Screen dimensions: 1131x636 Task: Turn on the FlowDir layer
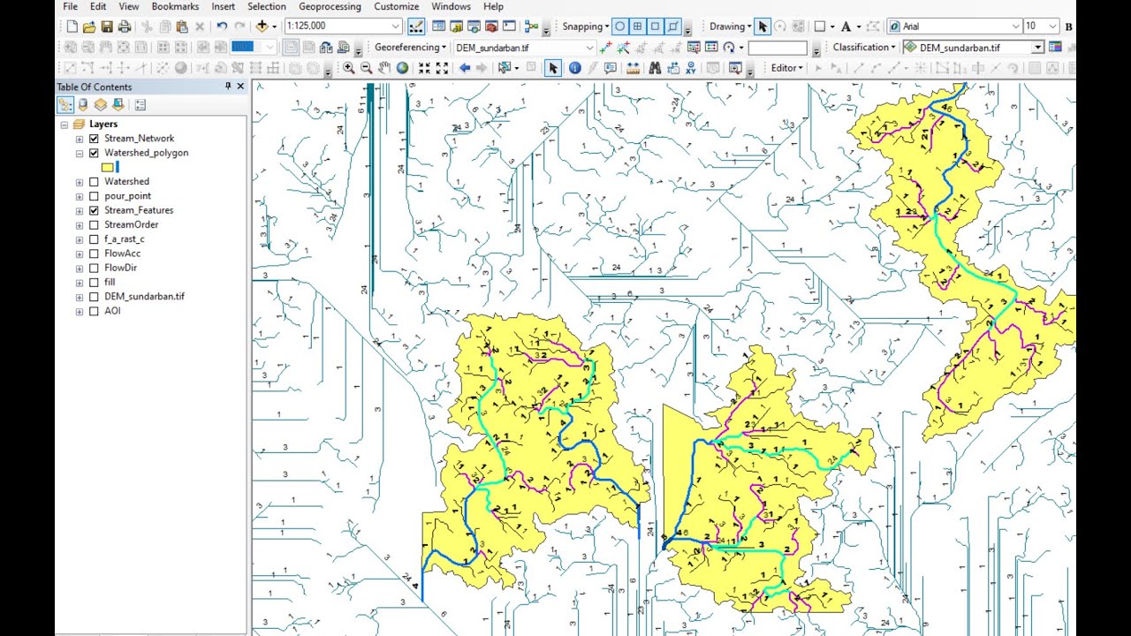(94, 268)
